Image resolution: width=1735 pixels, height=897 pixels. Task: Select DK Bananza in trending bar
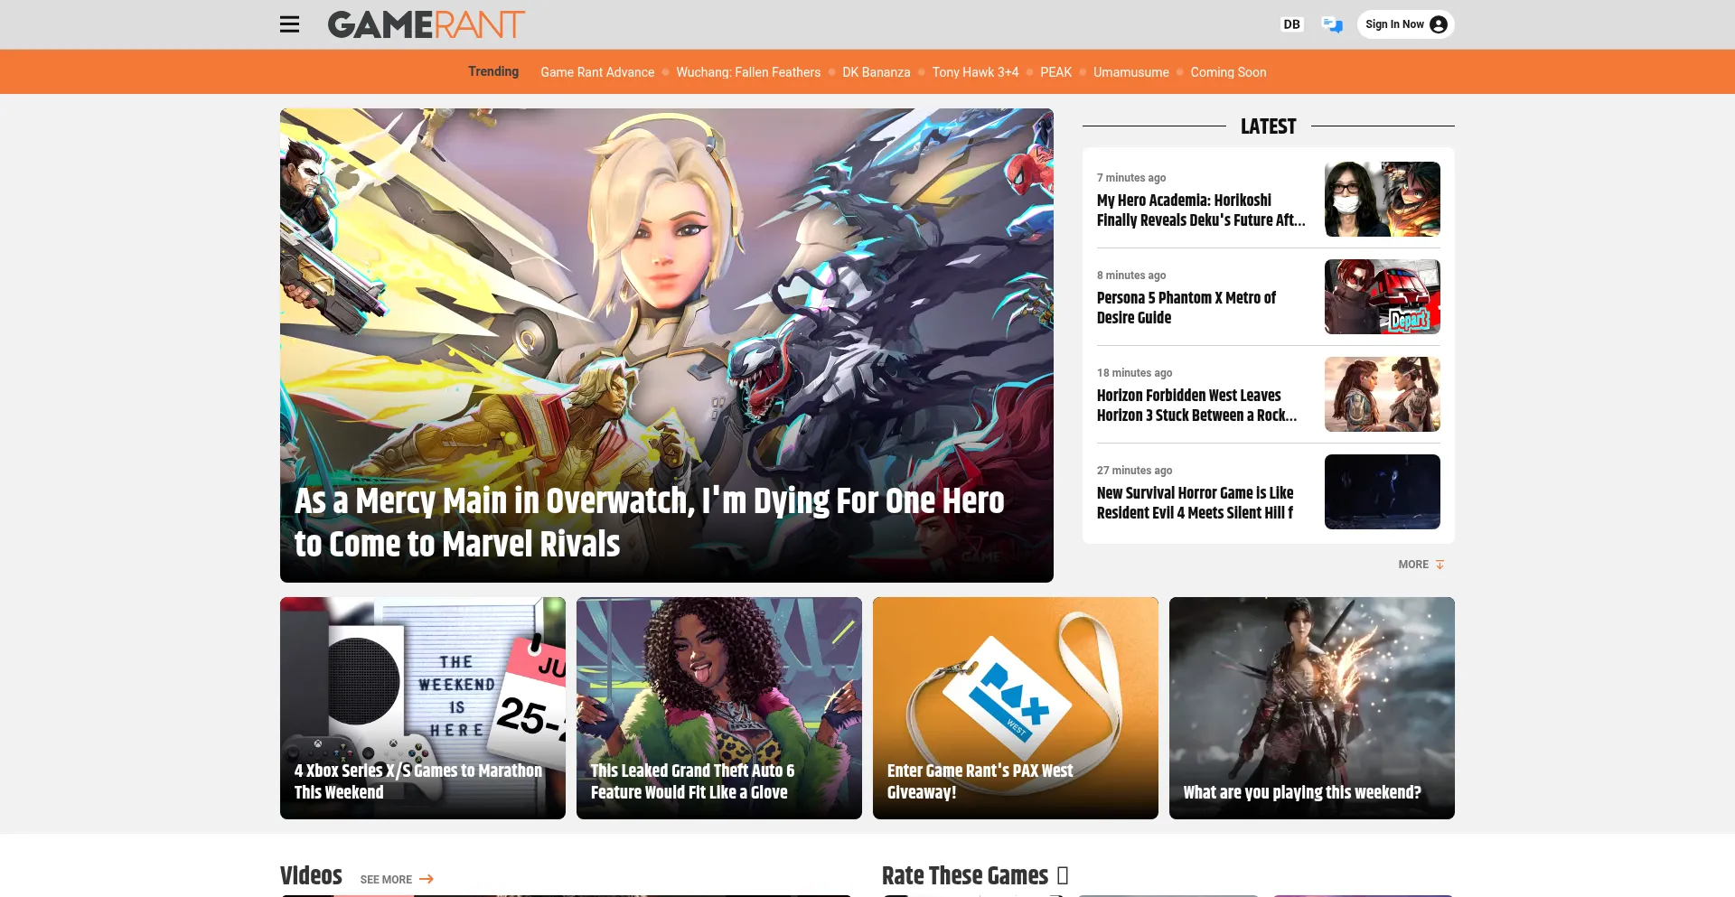[x=877, y=72]
